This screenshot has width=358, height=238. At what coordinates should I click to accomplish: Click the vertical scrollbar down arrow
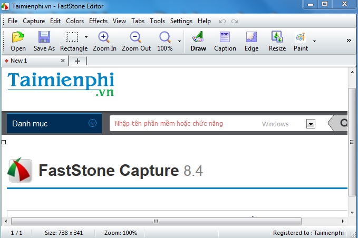[x=352, y=212]
